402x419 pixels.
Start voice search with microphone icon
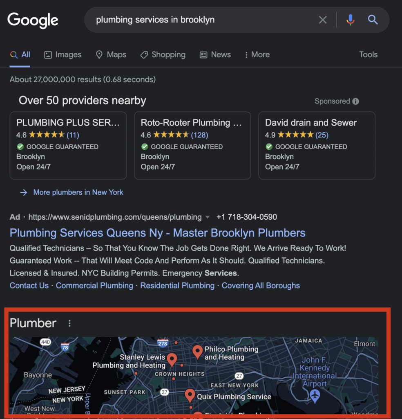point(350,20)
